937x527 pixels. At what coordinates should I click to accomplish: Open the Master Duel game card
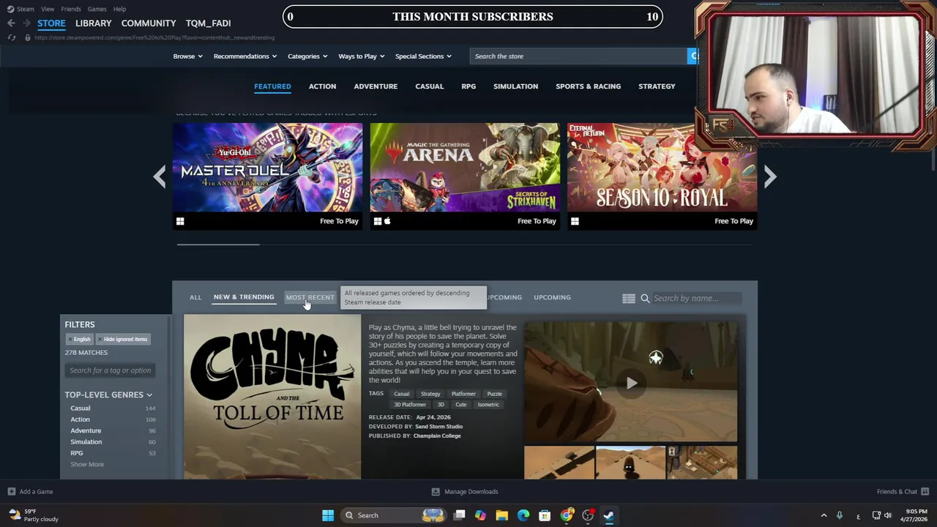267,176
